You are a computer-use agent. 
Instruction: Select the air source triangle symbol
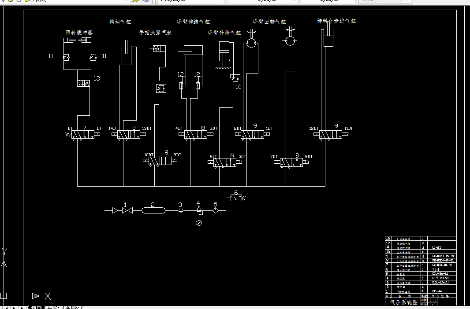[x=115, y=210]
